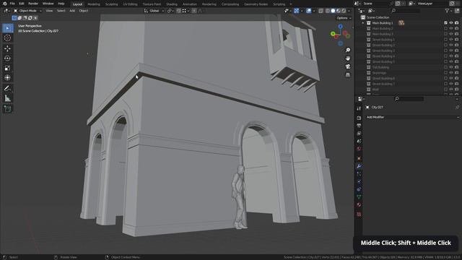Toggle viewport overlays
This screenshot has height=260, width=462.
click(x=308, y=11)
